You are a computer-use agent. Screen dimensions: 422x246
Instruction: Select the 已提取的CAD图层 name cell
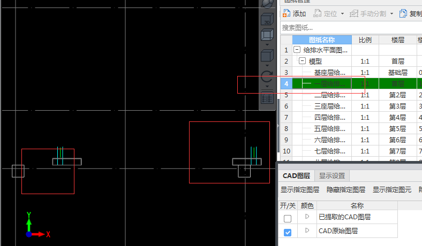tap(357, 217)
